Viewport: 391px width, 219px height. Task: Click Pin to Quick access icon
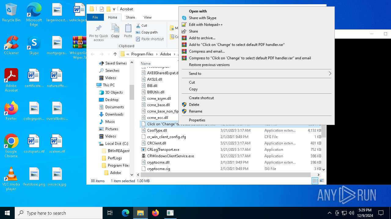point(98,33)
